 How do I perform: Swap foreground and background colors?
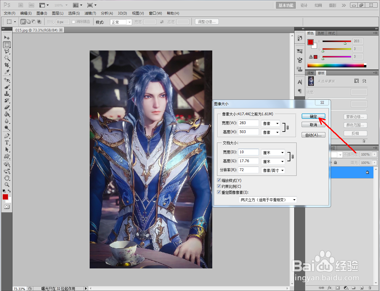[x=9, y=191]
